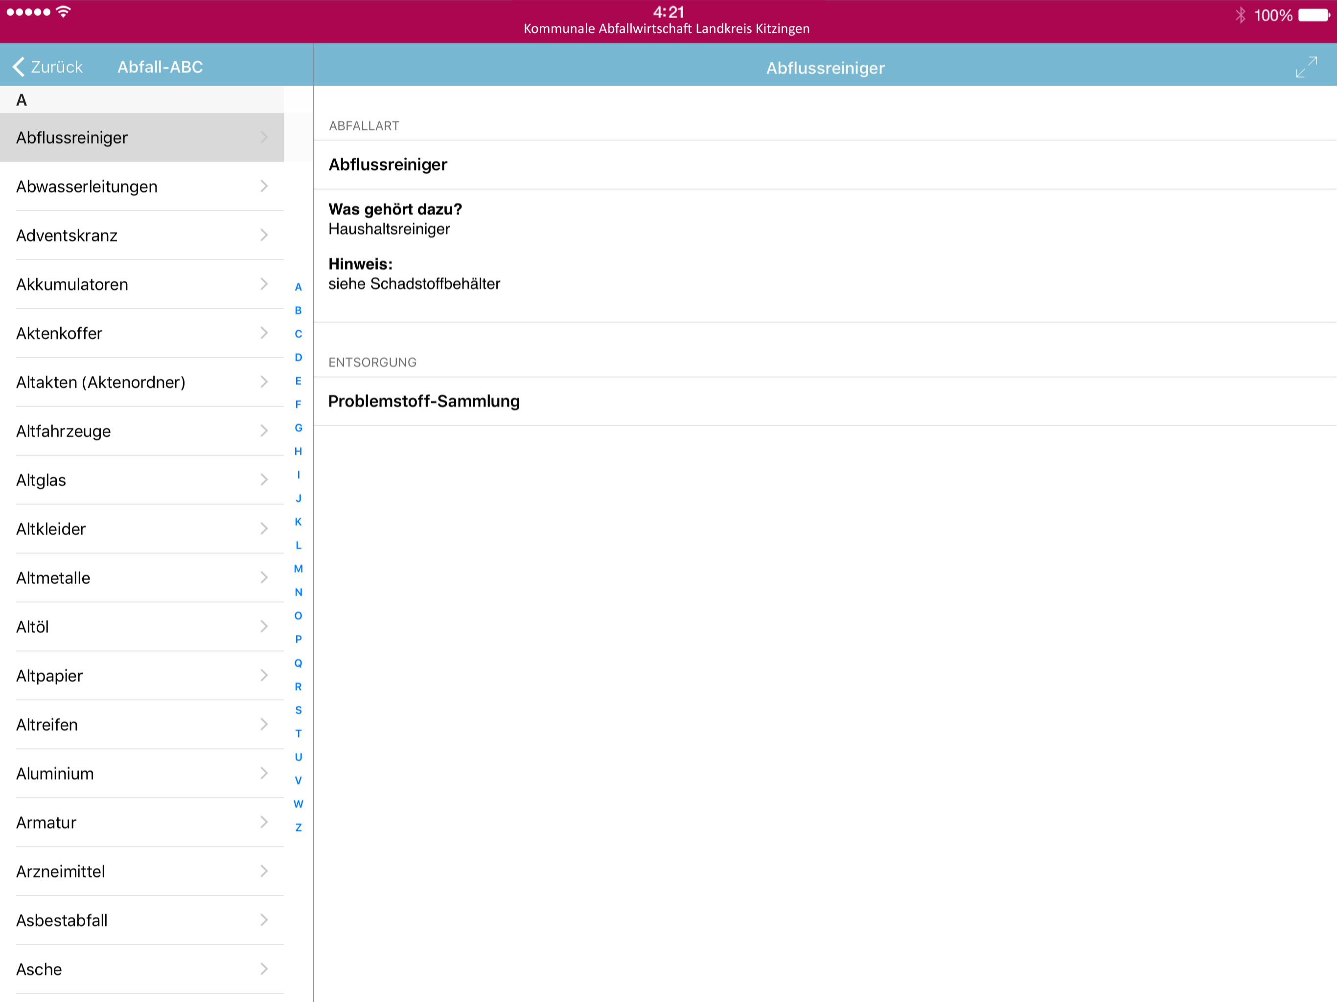Open the Altmetalle entry

point(142,578)
